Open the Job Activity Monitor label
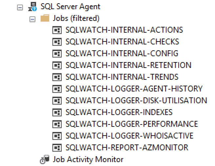The height and width of the screenshot is (166, 215). (88, 159)
